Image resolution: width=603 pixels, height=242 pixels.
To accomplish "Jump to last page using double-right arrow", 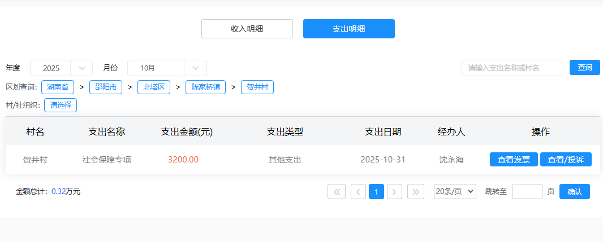I will pyautogui.click(x=416, y=192).
